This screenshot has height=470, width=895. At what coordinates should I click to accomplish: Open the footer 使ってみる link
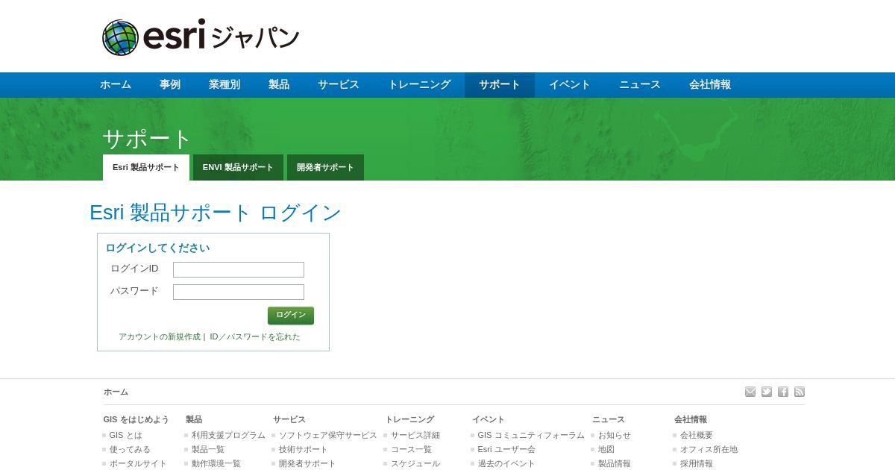130,449
